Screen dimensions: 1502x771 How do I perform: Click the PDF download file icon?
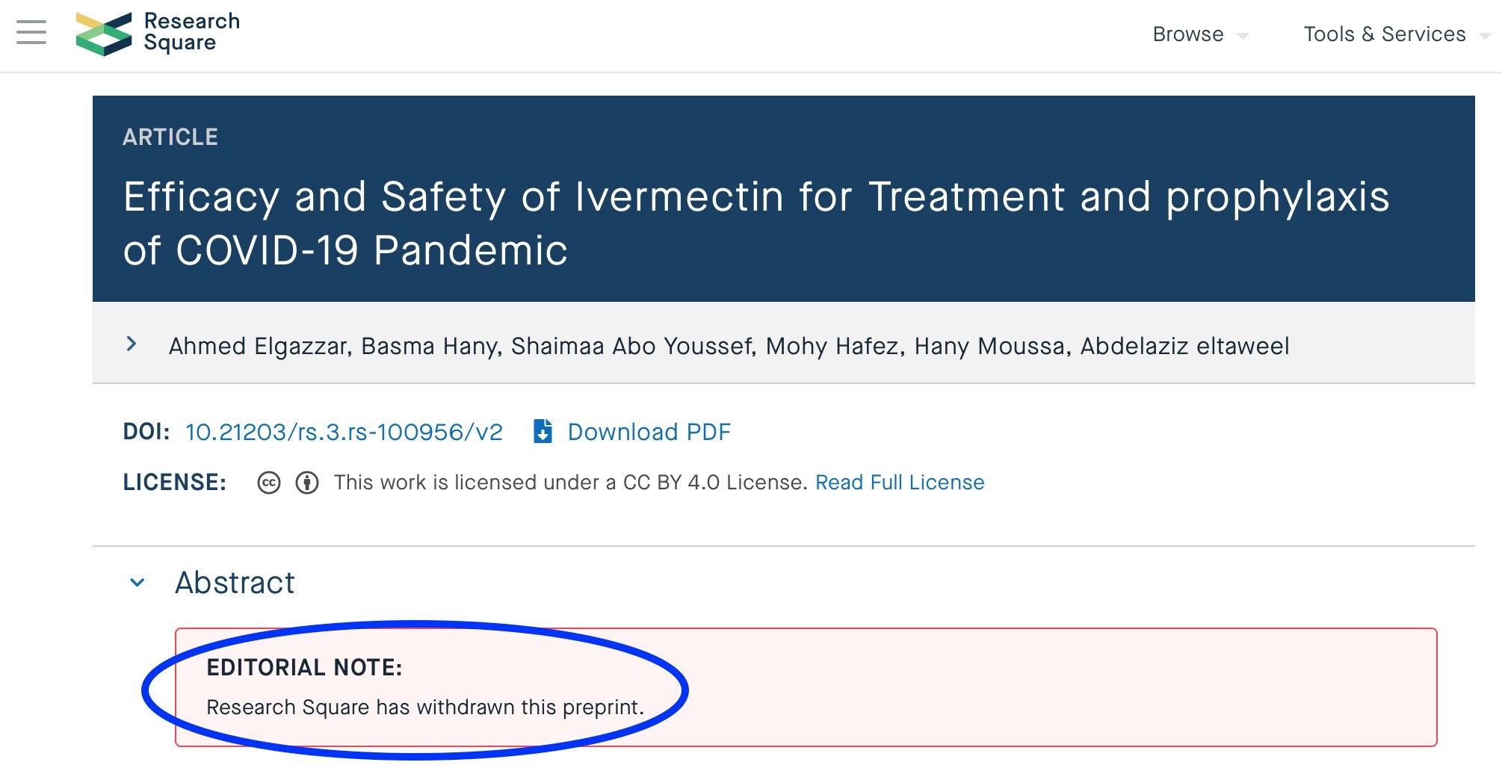click(x=543, y=432)
